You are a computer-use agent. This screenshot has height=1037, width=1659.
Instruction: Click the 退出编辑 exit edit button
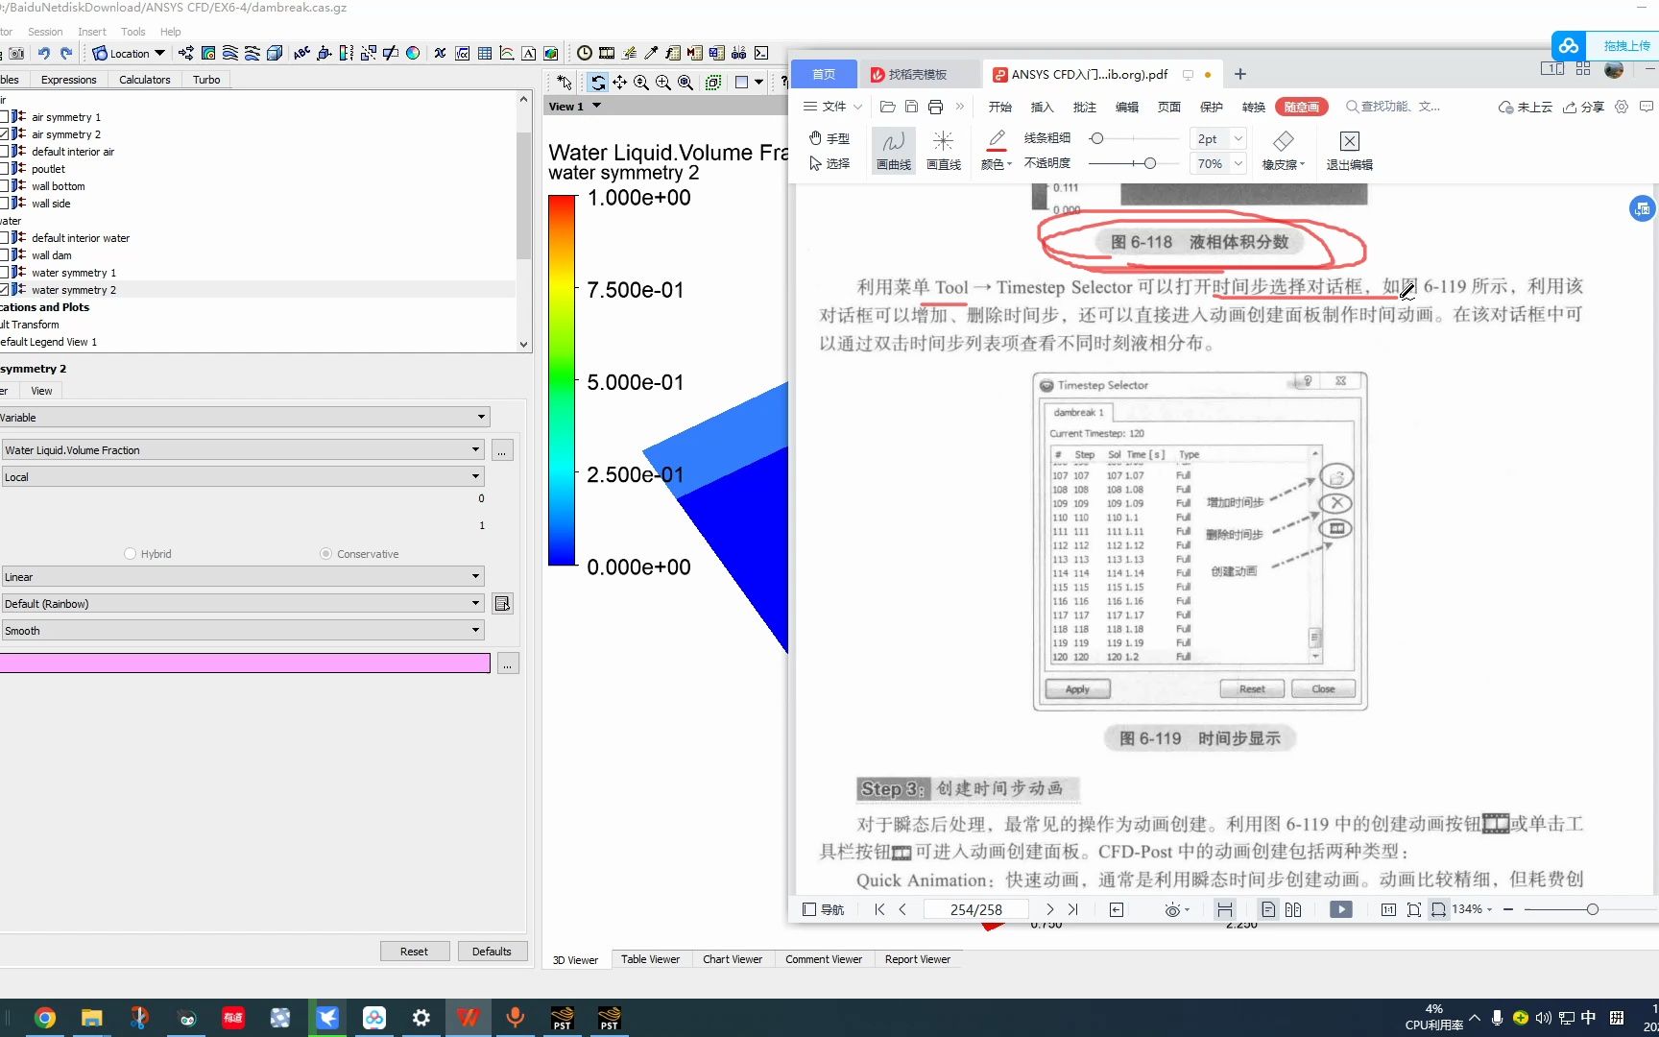[x=1348, y=150]
